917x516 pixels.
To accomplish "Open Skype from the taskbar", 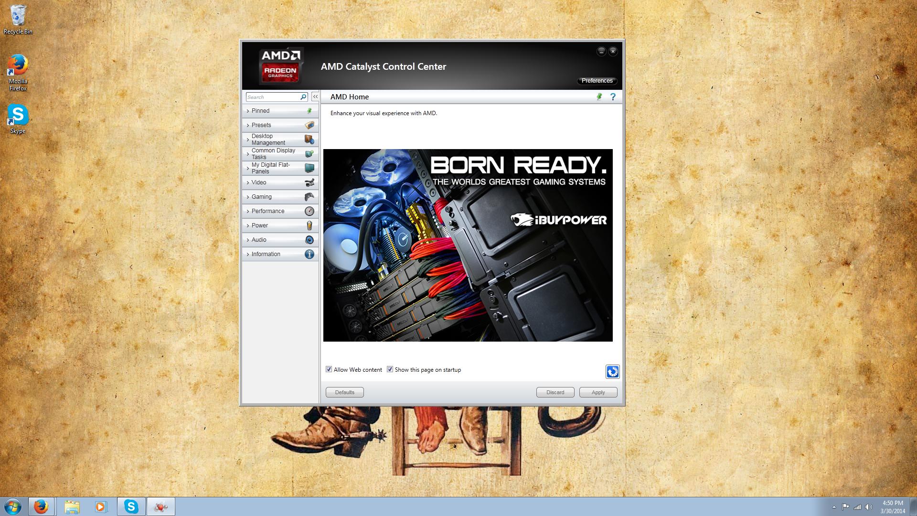I will coord(131,506).
